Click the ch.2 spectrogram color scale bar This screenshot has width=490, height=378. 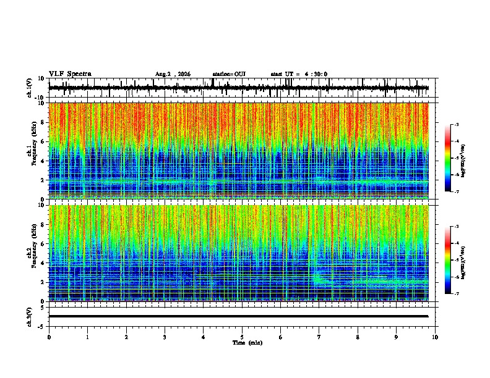(448, 260)
